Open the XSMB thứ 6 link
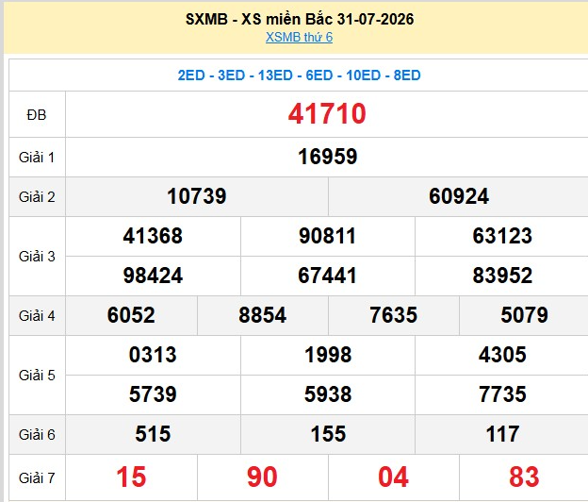Viewport: 588px width, 502px height. pos(299,37)
